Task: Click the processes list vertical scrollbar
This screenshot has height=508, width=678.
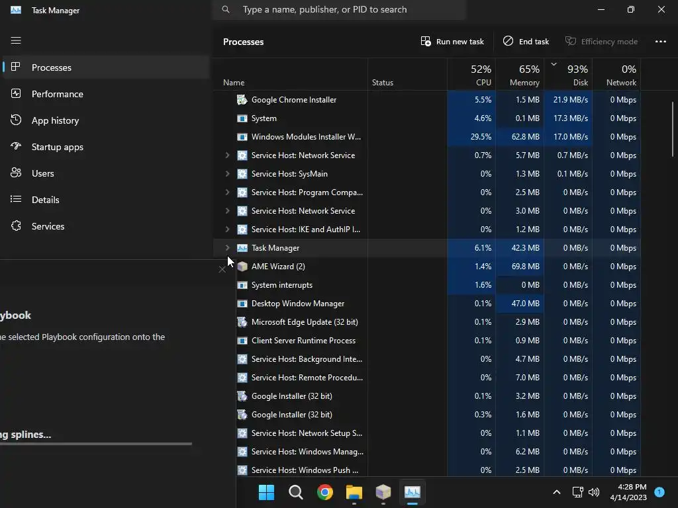Action: point(673,130)
